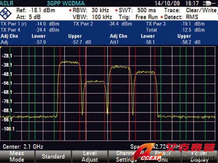The width and height of the screenshot is (218, 163).
Task: Select the Standard softkey
Action: pos(53,156)
